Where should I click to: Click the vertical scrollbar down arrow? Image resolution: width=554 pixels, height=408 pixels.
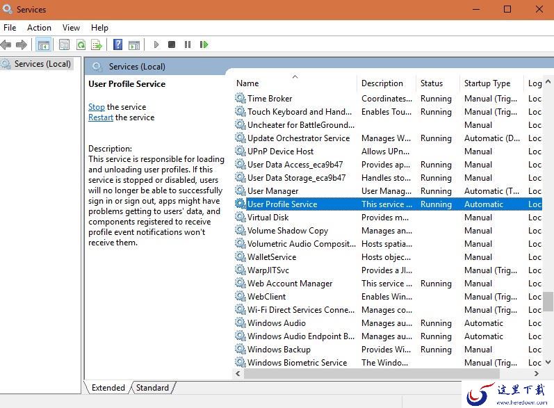point(548,361)
